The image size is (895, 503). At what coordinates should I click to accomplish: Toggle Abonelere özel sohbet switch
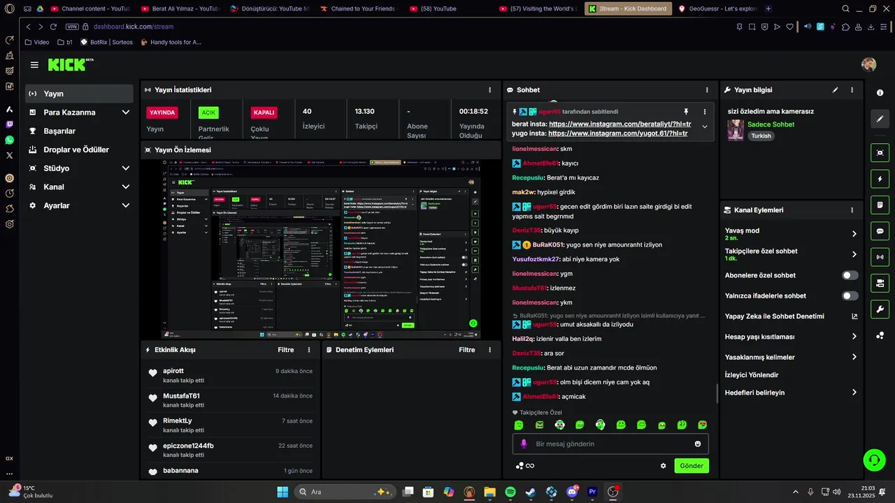point(850,275)
